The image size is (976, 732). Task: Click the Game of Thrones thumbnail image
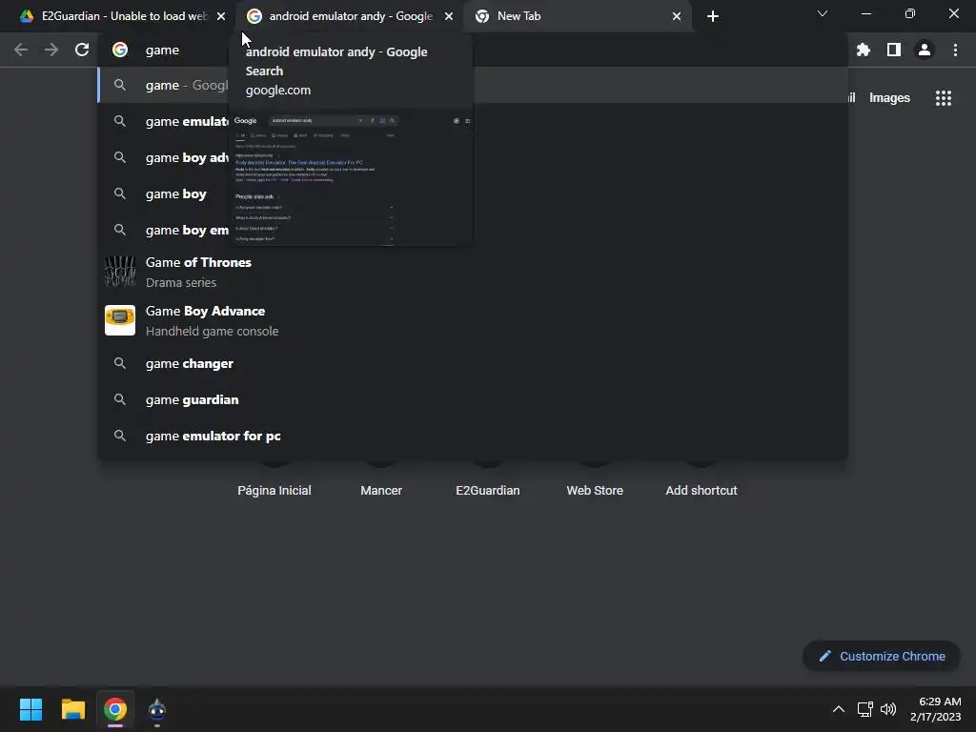(x=120, y=272)
